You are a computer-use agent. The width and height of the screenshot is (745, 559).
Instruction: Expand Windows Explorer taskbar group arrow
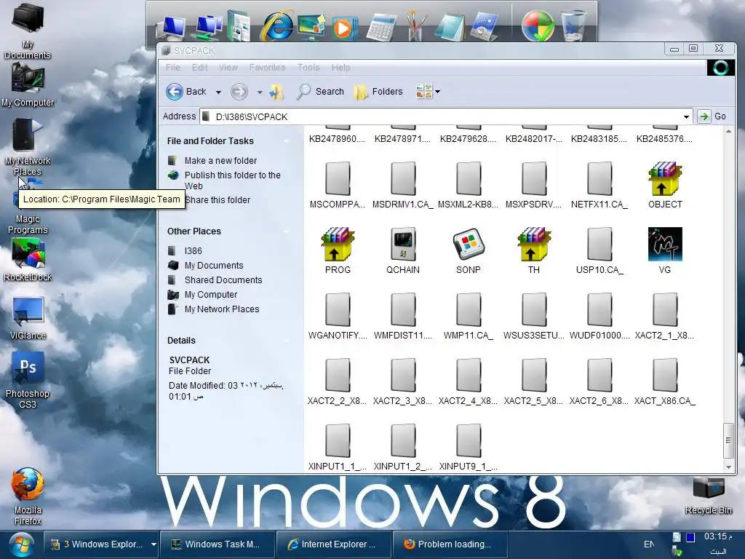click(154, 544)
